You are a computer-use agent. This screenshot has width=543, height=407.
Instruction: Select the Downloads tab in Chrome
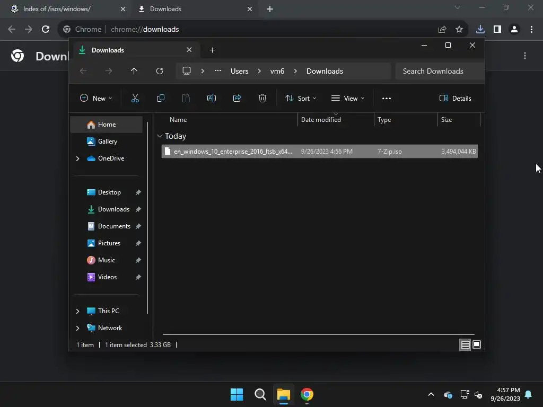(x=194, y=9)
